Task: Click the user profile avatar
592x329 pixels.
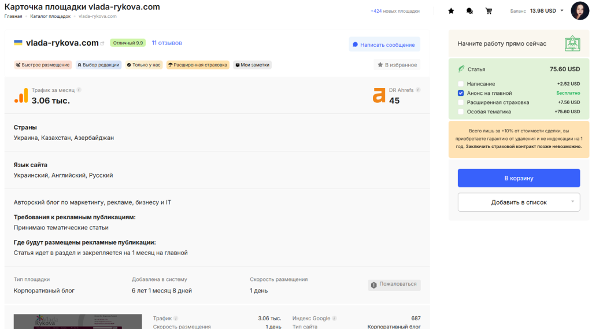Action: (x=579, y=11)
